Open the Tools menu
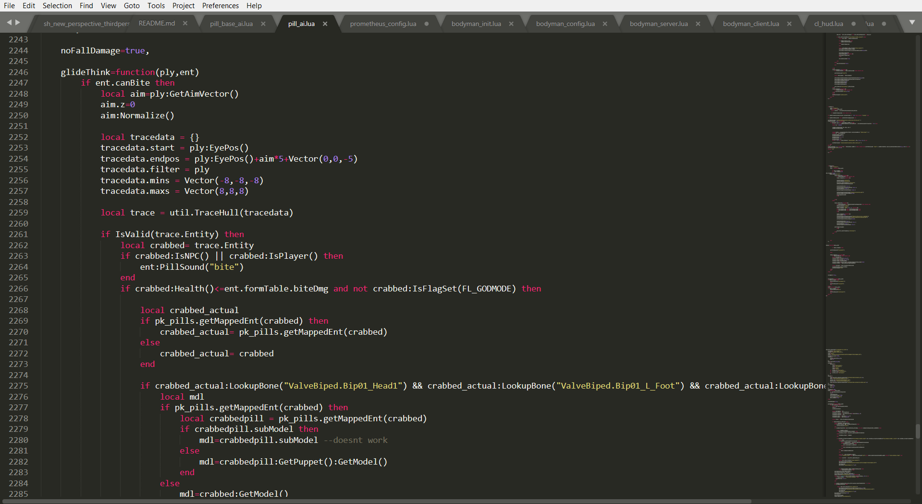The image size is (922, 504). (x=156, y=6)
